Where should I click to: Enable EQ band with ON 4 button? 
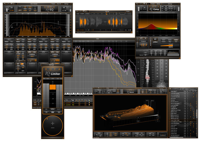[x=43, y=40]
